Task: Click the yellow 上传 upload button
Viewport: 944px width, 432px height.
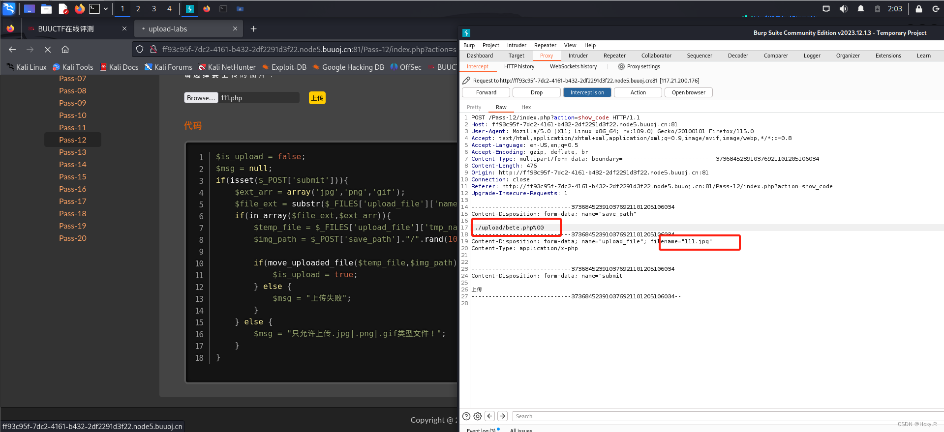Action: (317, 98)
